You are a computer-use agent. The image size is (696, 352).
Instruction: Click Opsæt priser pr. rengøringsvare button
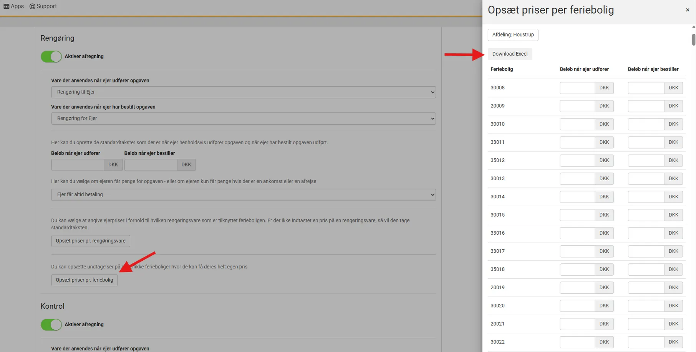(x=91, y=241)
